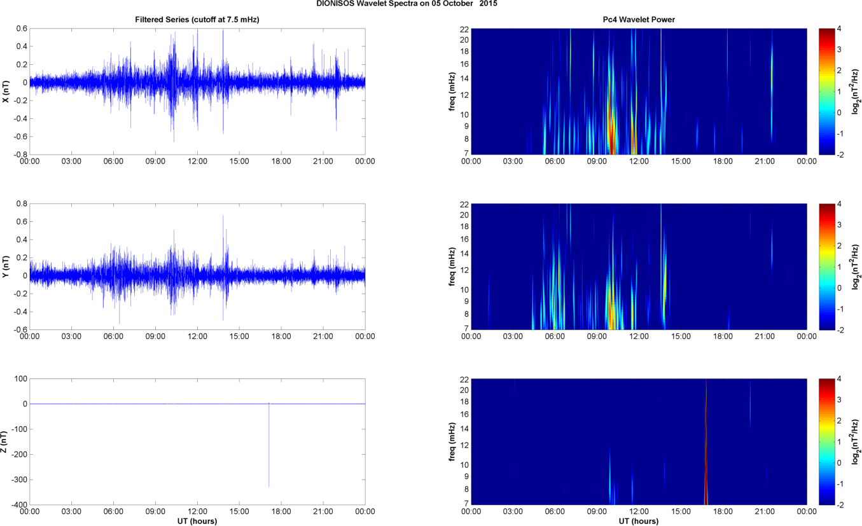Click the '-0.6' tick on the Y (nT) axis
Viewport: 862px width, 526px height.
(20, 329)
